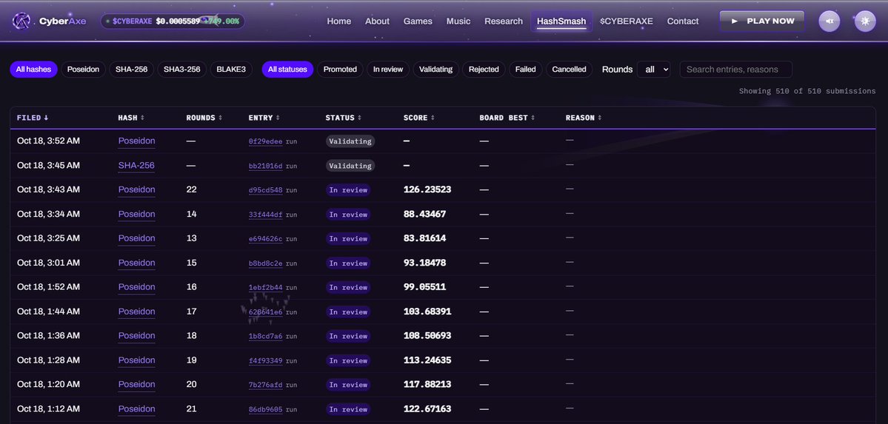Open the Games menu item
This screenshot has height=424, width=888.
point(418,21)
